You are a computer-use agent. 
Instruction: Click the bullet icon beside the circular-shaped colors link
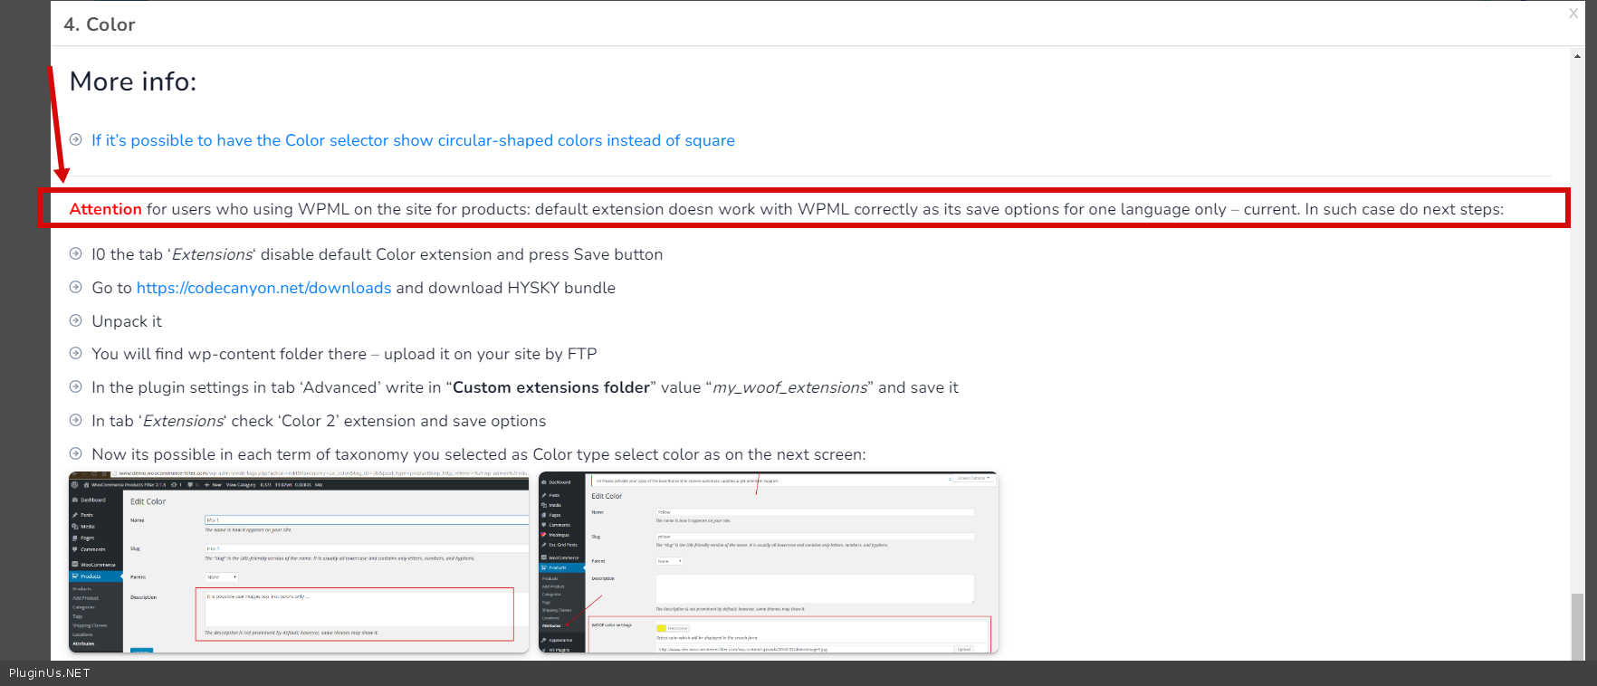[76, 139]
